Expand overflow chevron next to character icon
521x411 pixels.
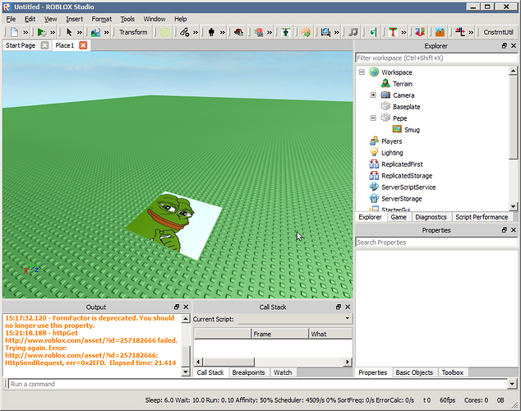[x=223, y=32]
